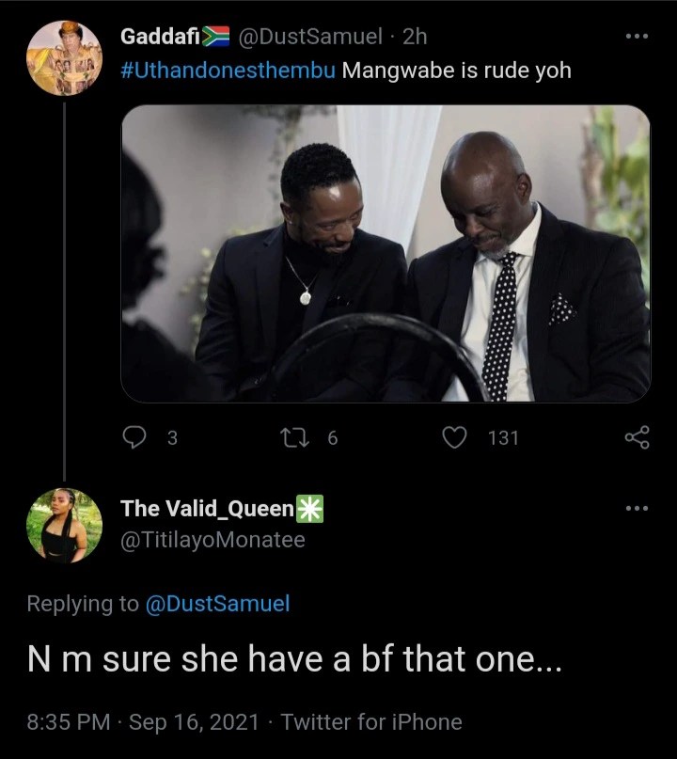Image resolution: width=677 pixels, height=759 pixels.
Task: Open the @DustSamuel handle beside Gaddafi's name
Action: pyautogui.click(x=311, y=37)
